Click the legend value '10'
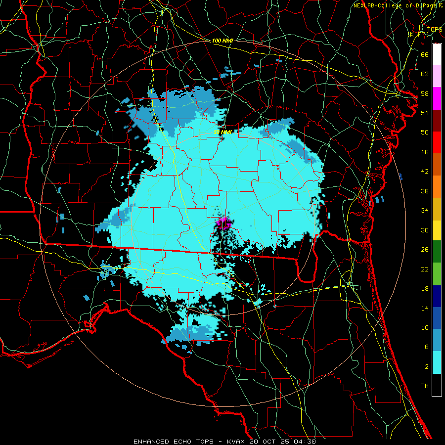The width and height of the screenshot is (445, 445). coord(425,328)
